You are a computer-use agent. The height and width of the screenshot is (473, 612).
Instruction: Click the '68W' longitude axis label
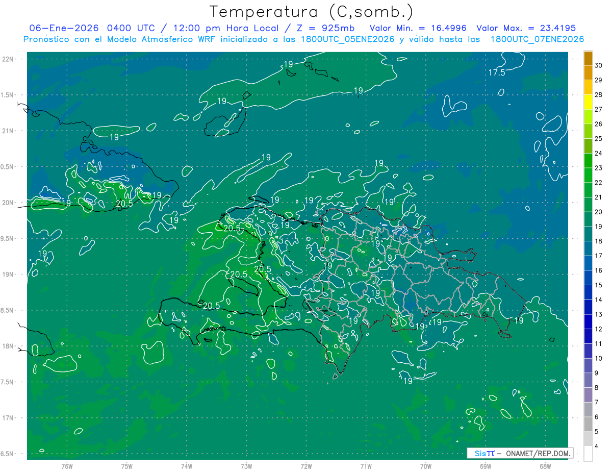545,466
